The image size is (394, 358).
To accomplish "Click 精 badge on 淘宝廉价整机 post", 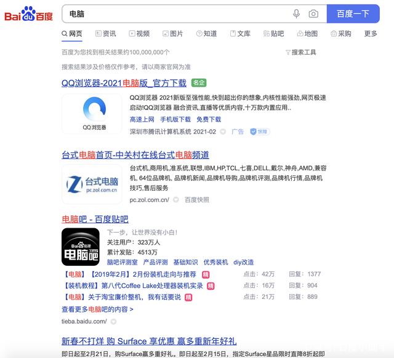I will (x=188, y=298).
